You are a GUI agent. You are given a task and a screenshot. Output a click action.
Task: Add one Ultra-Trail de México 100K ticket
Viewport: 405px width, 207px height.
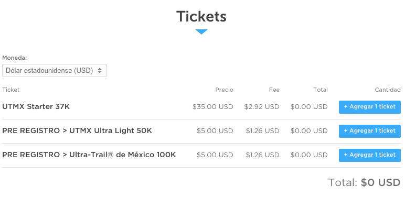tap(370, 155)
